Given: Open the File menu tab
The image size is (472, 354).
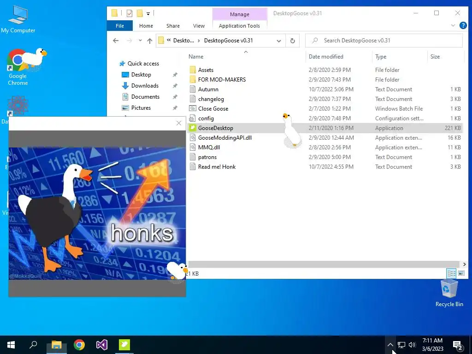Looking at the screenshot, I should pos(120,26).
